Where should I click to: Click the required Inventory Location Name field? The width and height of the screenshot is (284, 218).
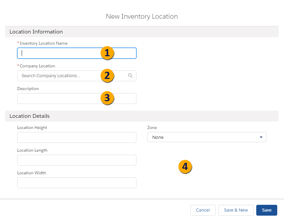[x=61, y=53]
